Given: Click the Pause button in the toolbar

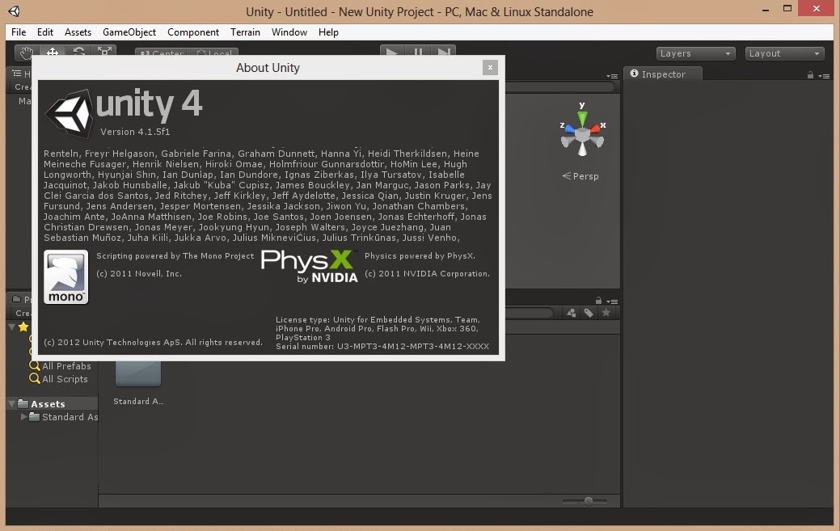Looking at the screenshot, I should [x=418, y=52].
